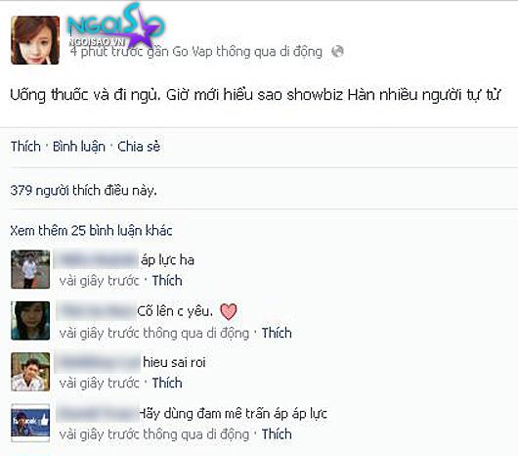Expand Xem thêm 25 bình luận khác
518x456 pixels.
[91, 231]
